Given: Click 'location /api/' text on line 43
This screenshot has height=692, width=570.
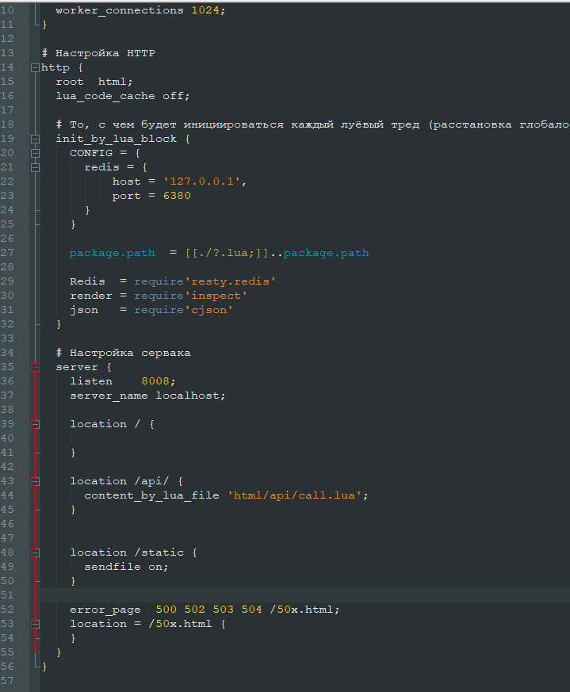Looking at the screenshot, I should [x=119, y=481].
